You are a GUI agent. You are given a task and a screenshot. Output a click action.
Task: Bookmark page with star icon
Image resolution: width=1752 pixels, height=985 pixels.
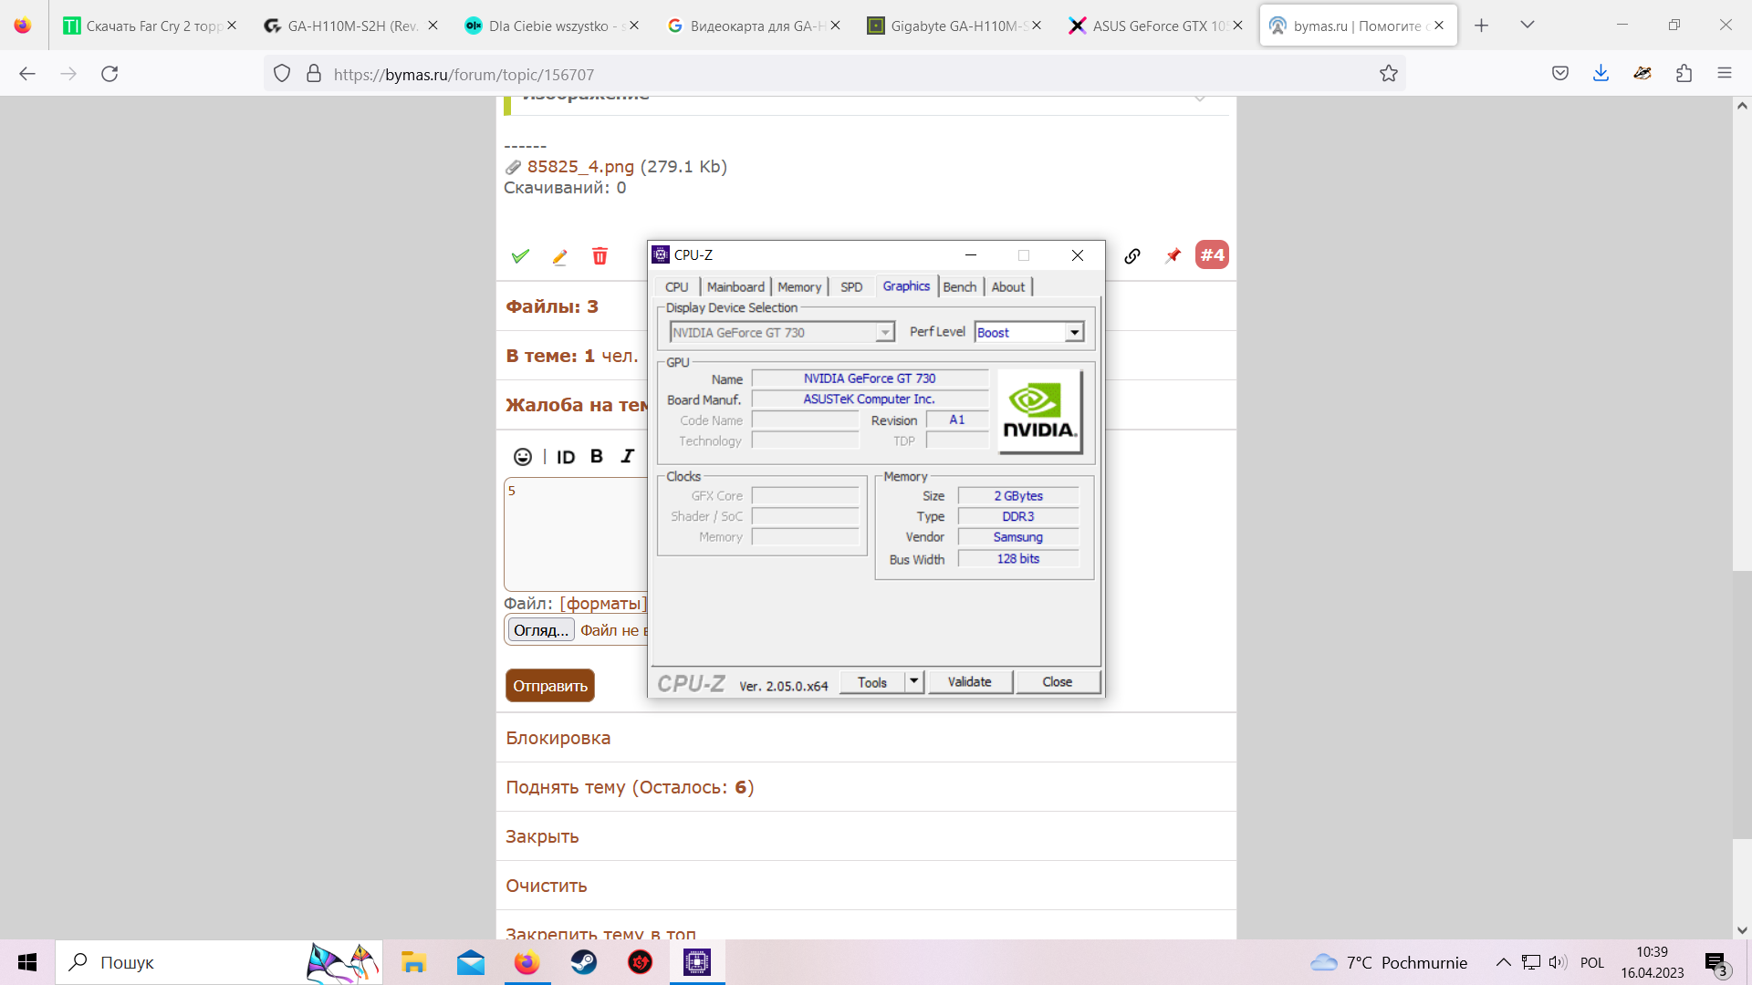[x=1388, y=74]
